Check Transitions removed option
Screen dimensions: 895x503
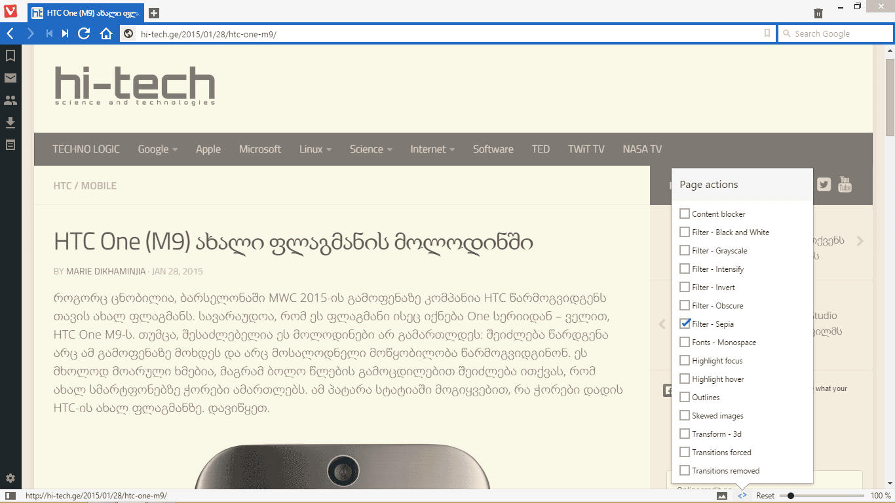685,470
